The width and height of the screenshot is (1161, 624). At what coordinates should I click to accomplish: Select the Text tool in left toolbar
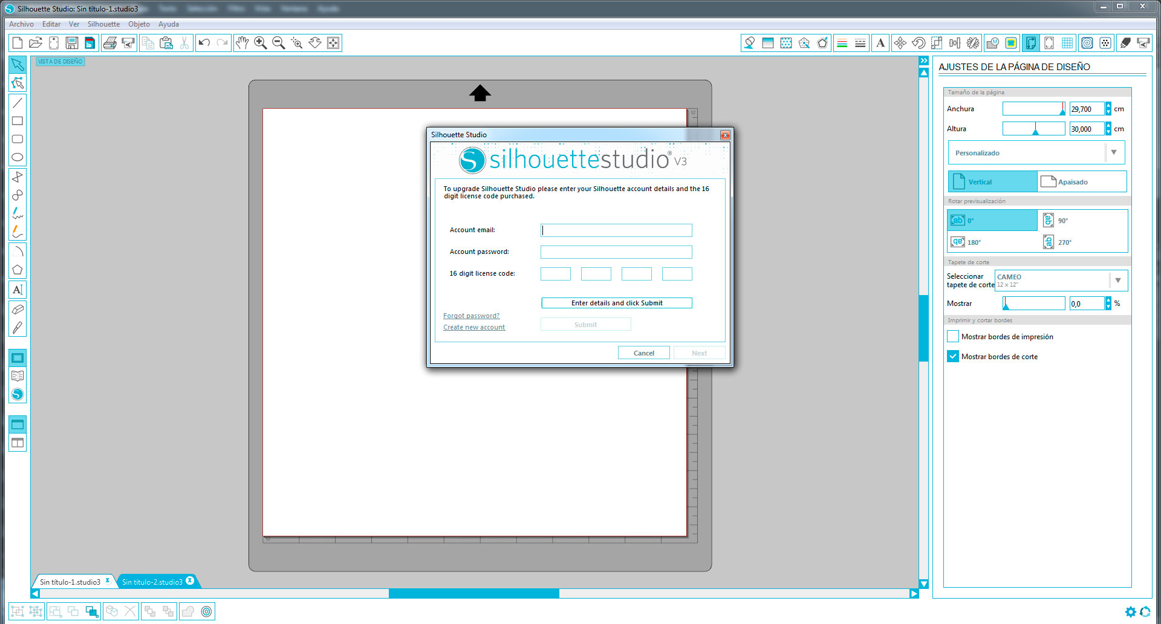pos(18,290)
